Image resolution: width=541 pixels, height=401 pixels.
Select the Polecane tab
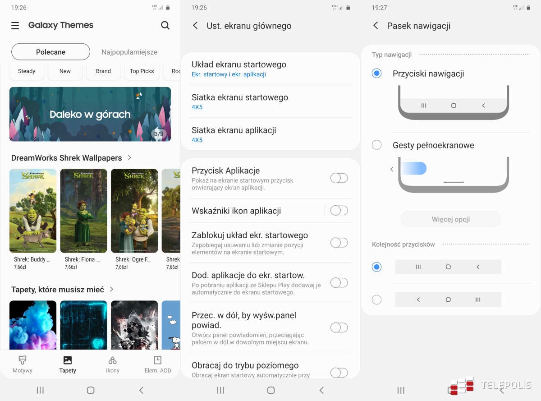tap(50, 52)
